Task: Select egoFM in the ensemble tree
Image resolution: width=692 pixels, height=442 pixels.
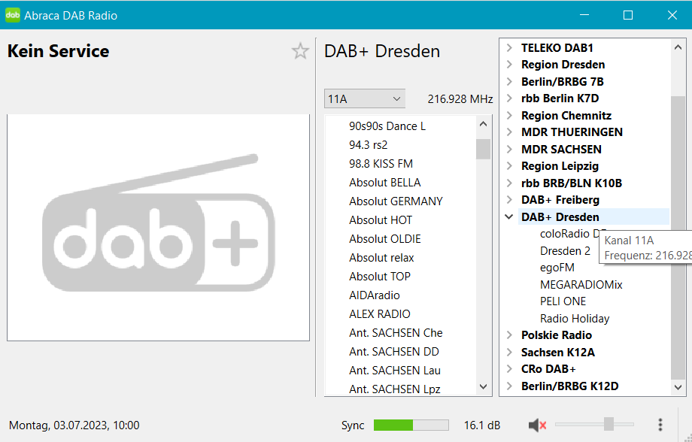Action: coord(557,268)
